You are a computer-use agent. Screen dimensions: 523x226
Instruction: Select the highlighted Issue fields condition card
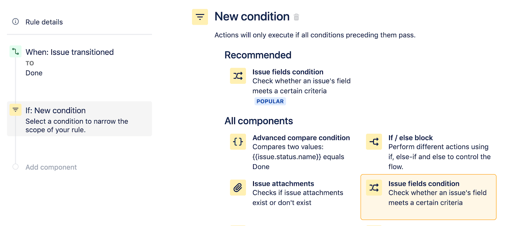[x=428, y=197]
